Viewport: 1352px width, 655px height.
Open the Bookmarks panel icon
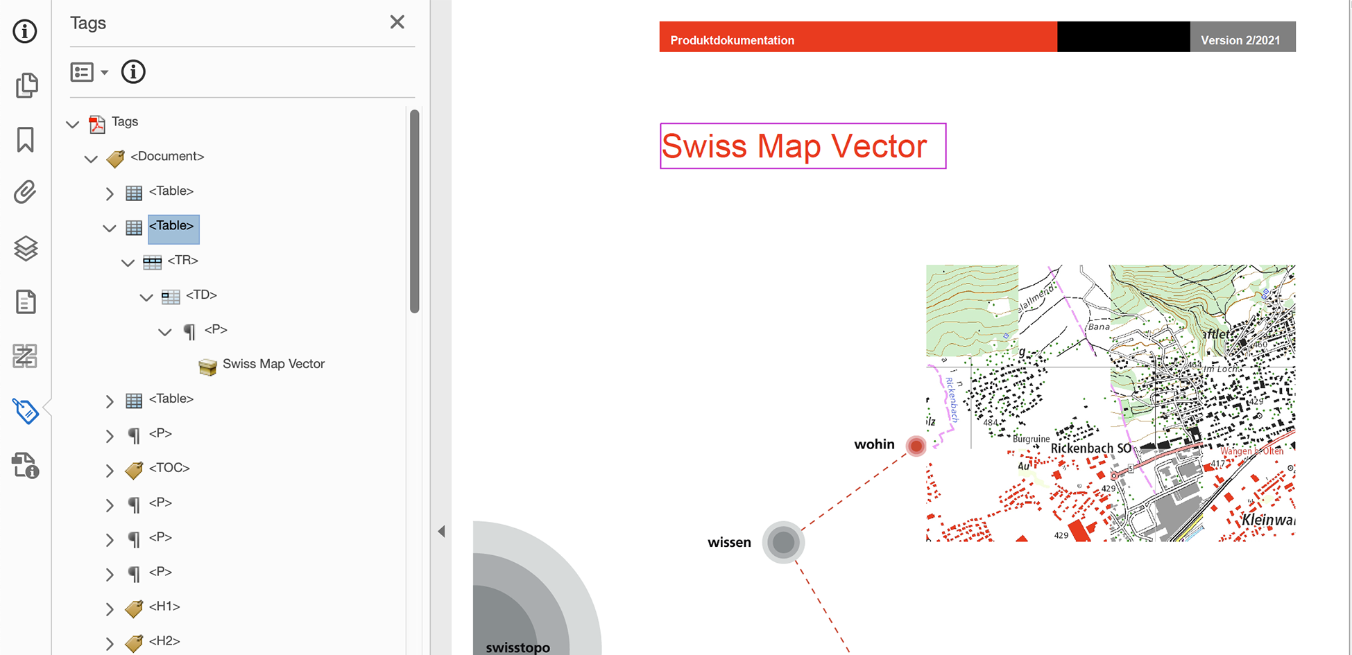coord(26,139)
